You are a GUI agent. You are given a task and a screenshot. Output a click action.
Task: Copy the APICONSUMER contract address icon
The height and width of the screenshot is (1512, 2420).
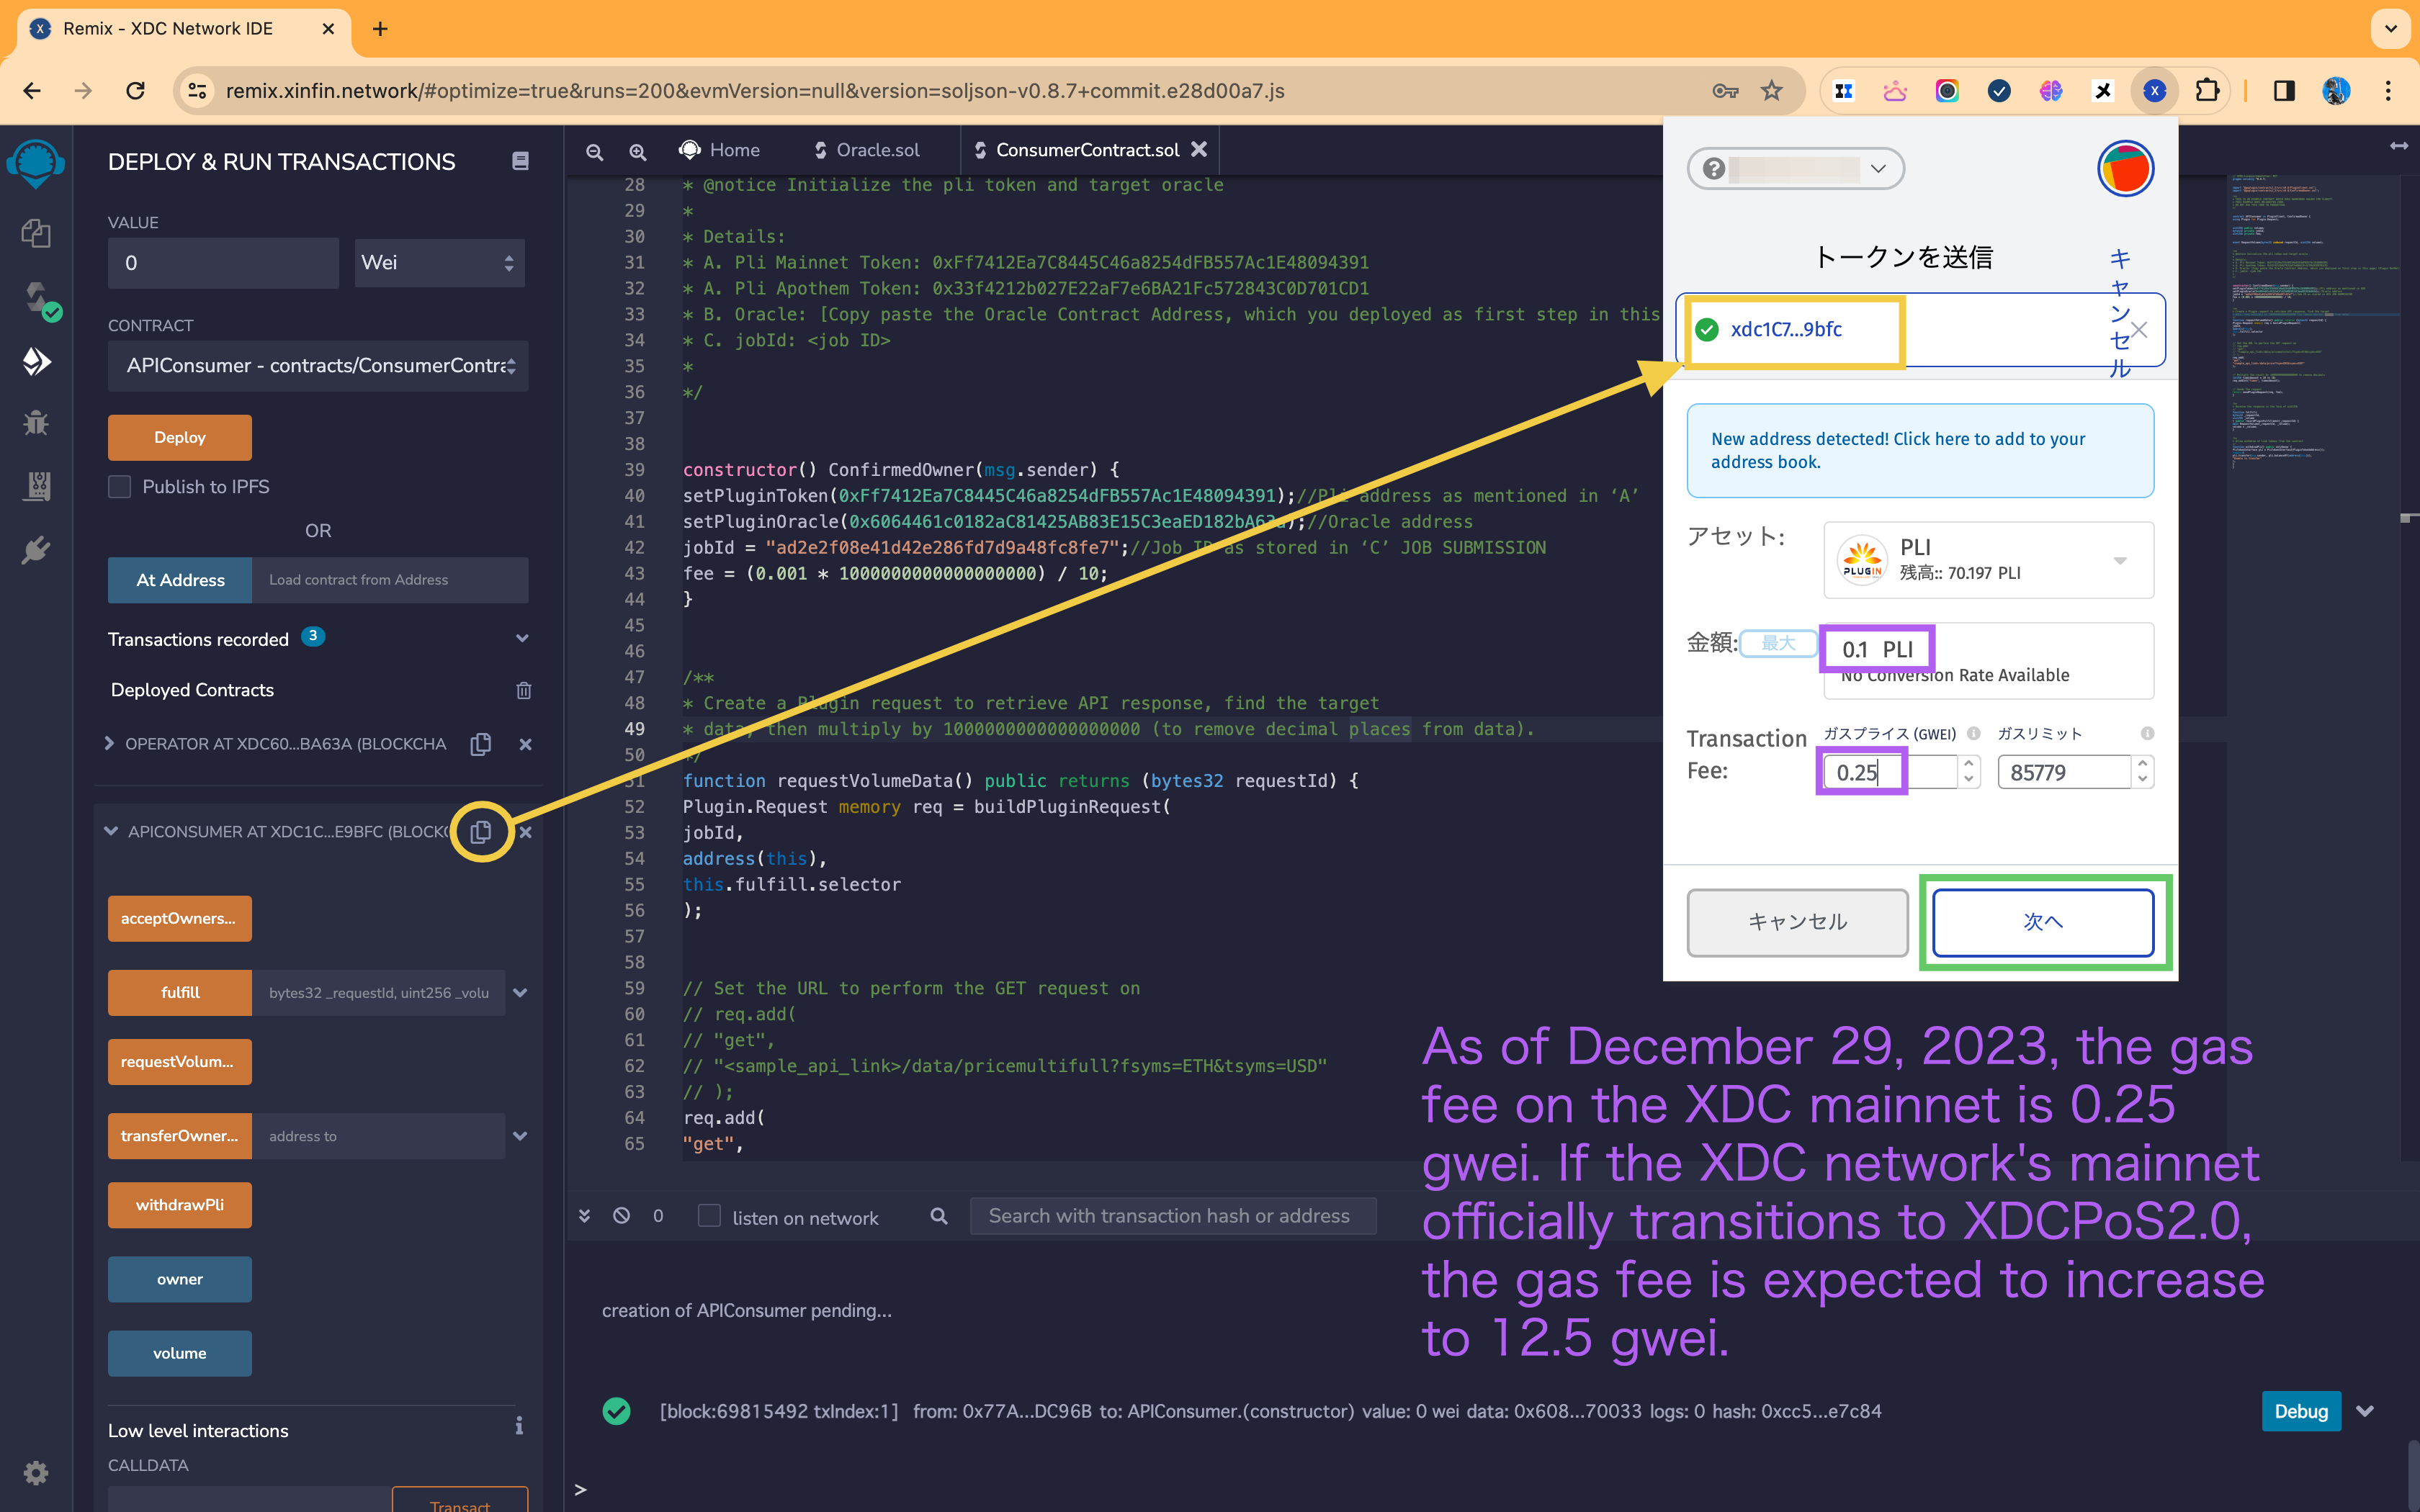[x=481, y=831]
